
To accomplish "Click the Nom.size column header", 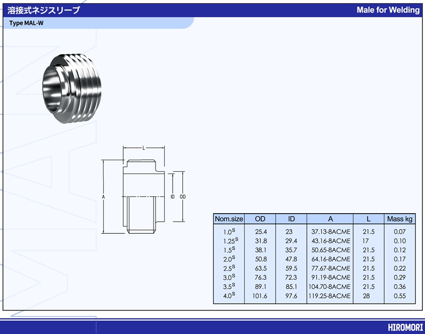I will [x=229, y=219].
